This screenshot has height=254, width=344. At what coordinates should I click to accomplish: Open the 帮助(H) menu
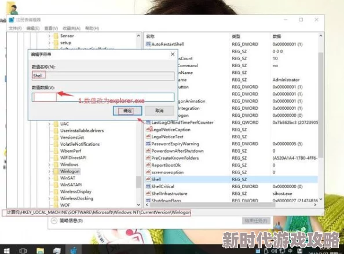coord(92,28)
